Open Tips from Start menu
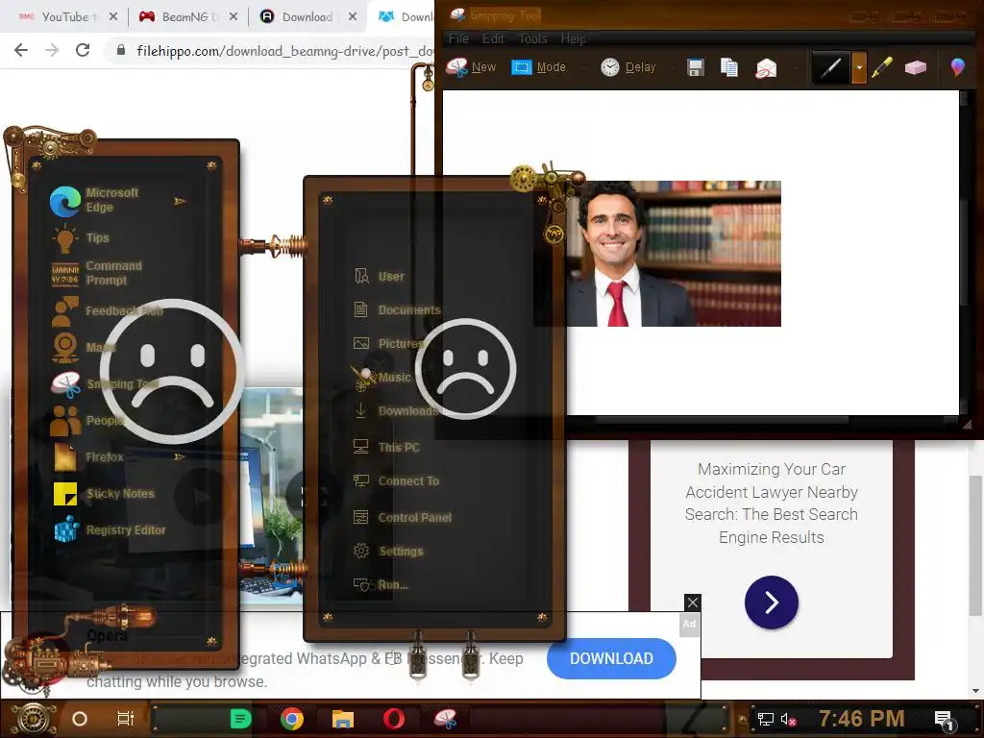Screen dimensions: 984x738 81,238
